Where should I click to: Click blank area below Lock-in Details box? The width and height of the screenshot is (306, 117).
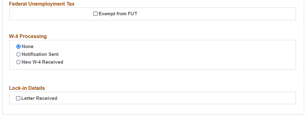point(152,109)
